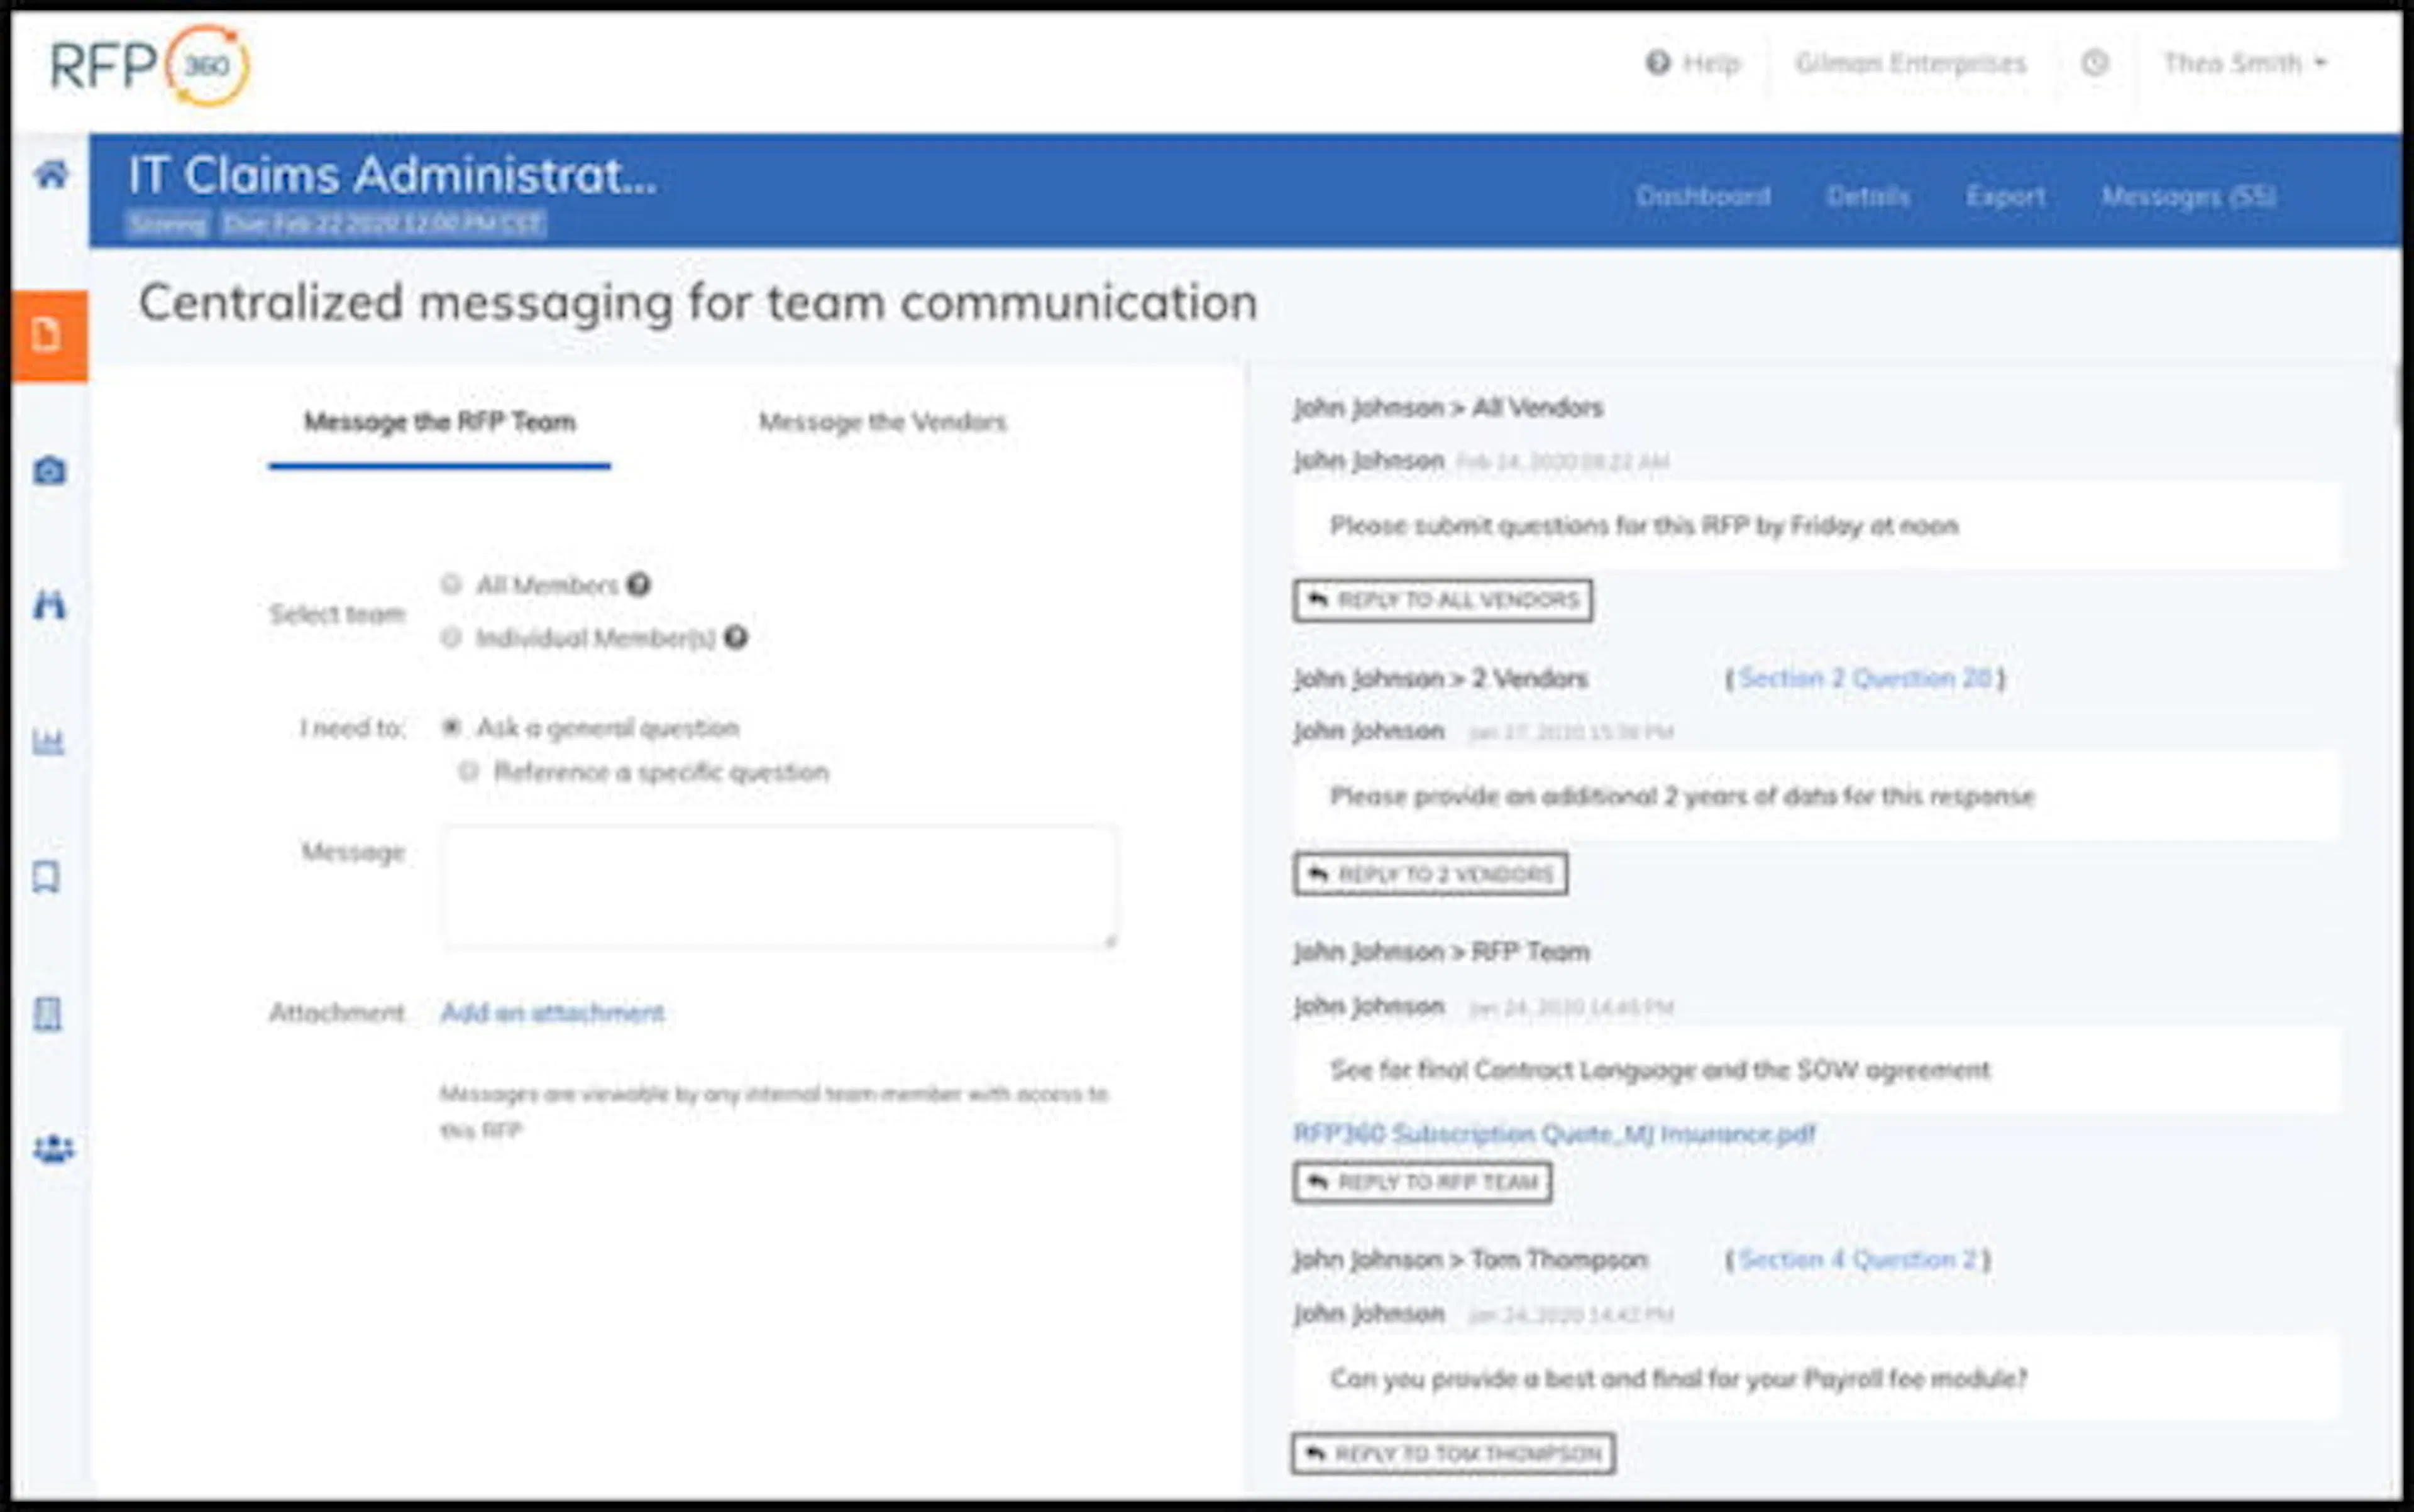Select Individual Member(s) radio option
This screenshot has height=1512, width=2414.
pyautogui.click(x=451, y=637)
